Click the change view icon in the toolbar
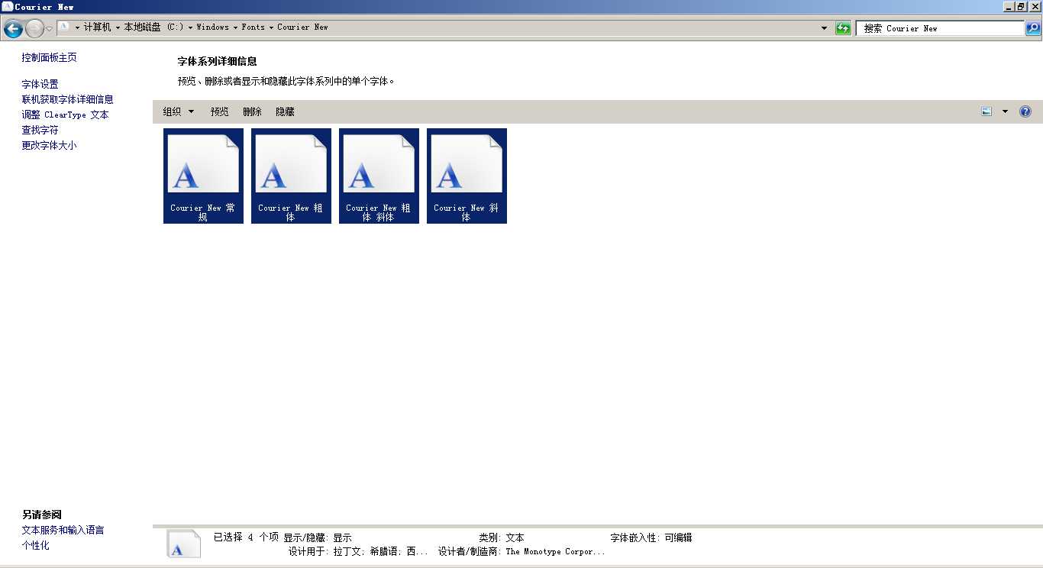The height and width of the screenshot is (568, 1043). (x=986, y=111)
